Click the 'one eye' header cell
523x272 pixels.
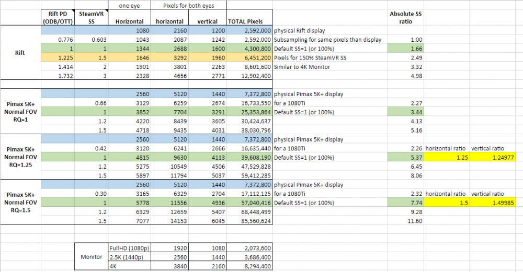[129, 5]
